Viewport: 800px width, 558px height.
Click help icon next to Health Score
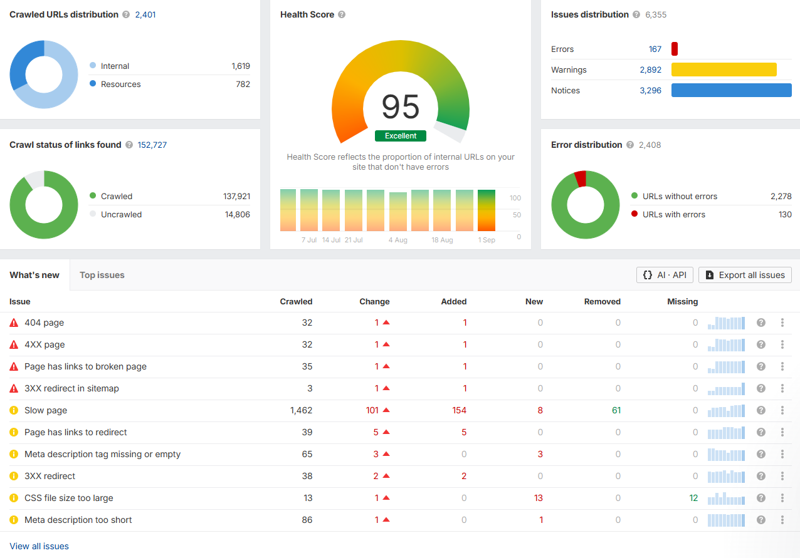coord(342,14)
